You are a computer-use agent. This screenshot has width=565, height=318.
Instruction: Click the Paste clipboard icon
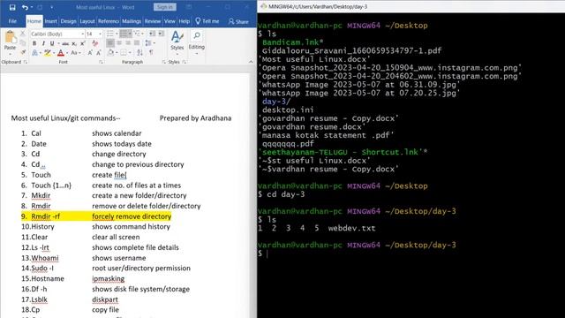(x=10, y=37)
